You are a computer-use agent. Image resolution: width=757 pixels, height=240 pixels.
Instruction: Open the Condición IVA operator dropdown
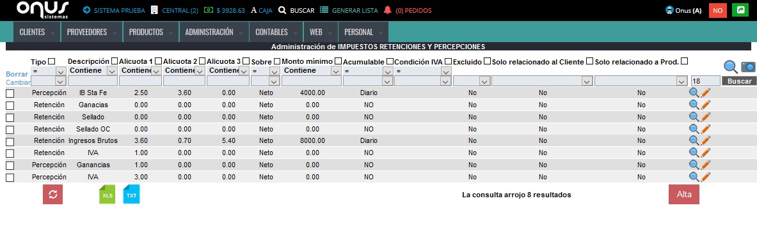pos(424,71)
